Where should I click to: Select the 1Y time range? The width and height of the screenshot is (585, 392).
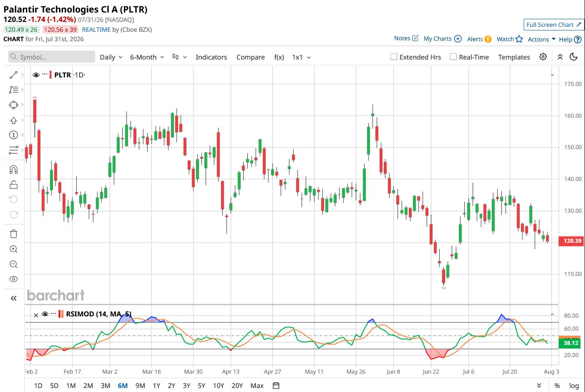157,386
